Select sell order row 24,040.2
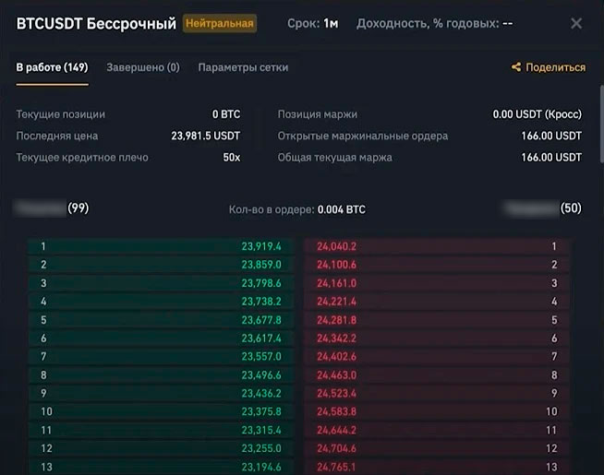 437,246
